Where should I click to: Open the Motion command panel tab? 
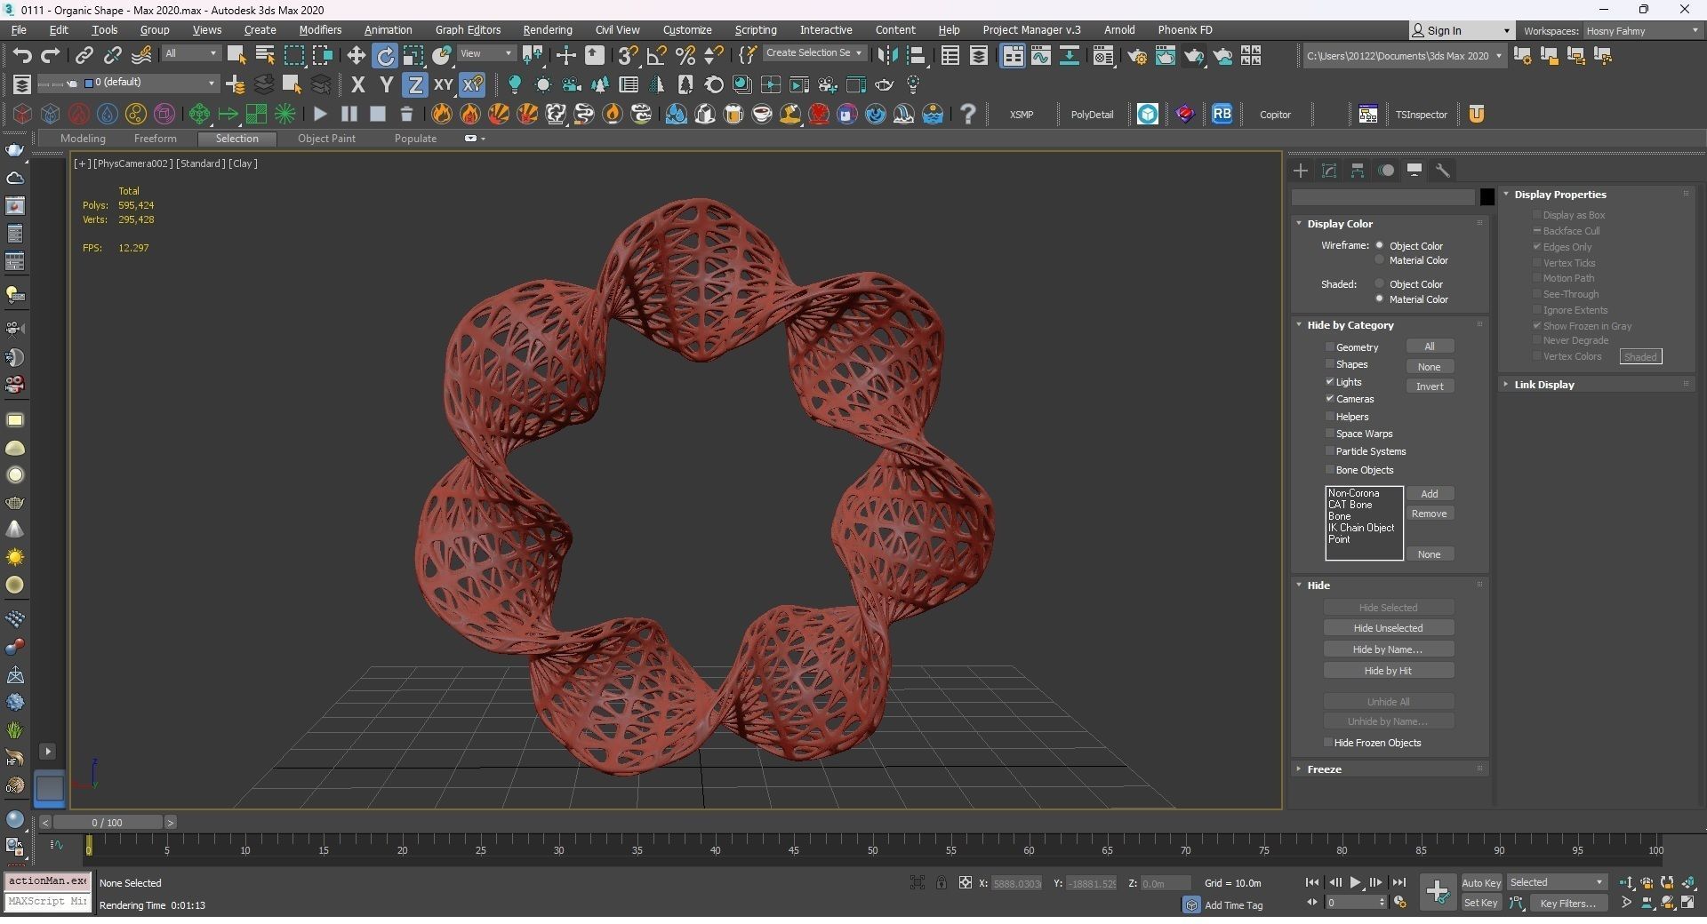(1386, 171)
